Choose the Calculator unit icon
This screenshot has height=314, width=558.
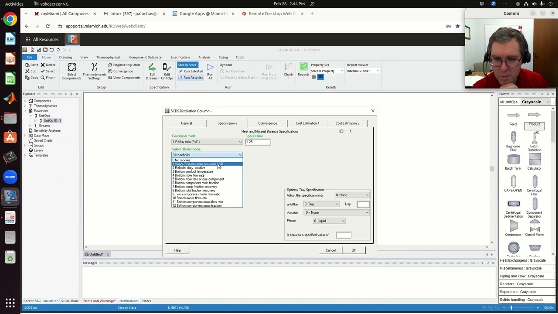point(534,160)
